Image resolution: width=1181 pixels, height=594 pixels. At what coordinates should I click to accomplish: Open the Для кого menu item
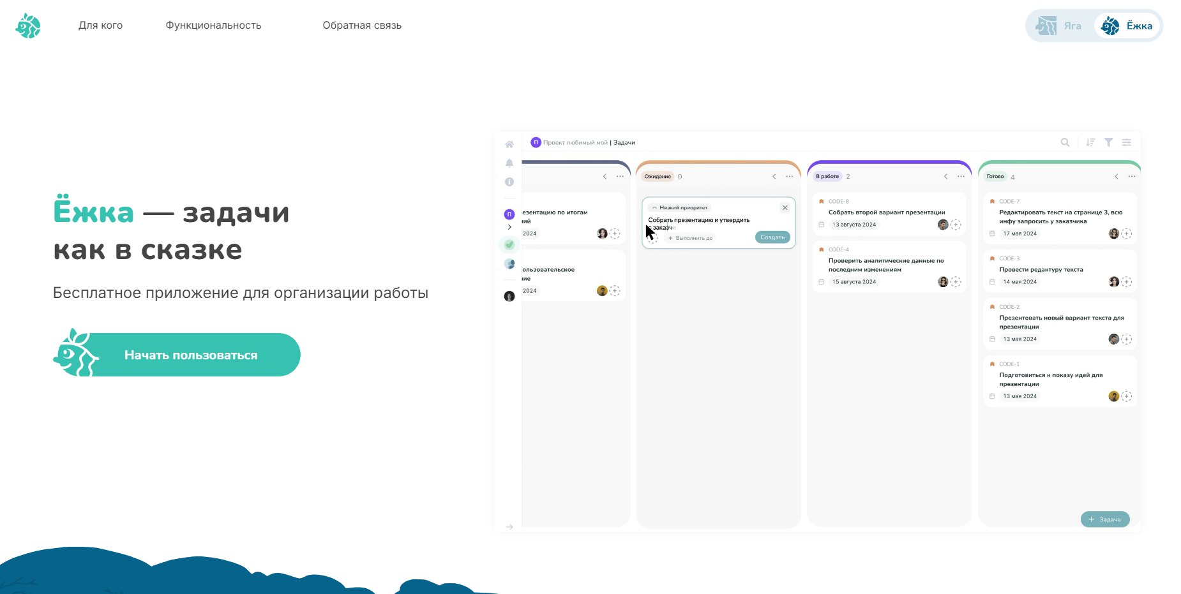tap(100, 26)
